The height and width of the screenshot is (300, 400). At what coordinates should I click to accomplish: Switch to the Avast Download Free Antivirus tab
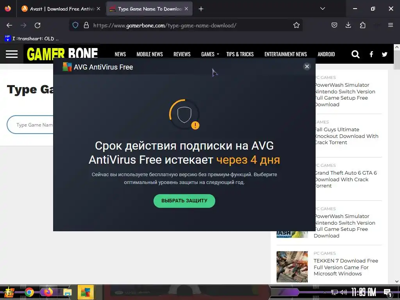point(61,9)
